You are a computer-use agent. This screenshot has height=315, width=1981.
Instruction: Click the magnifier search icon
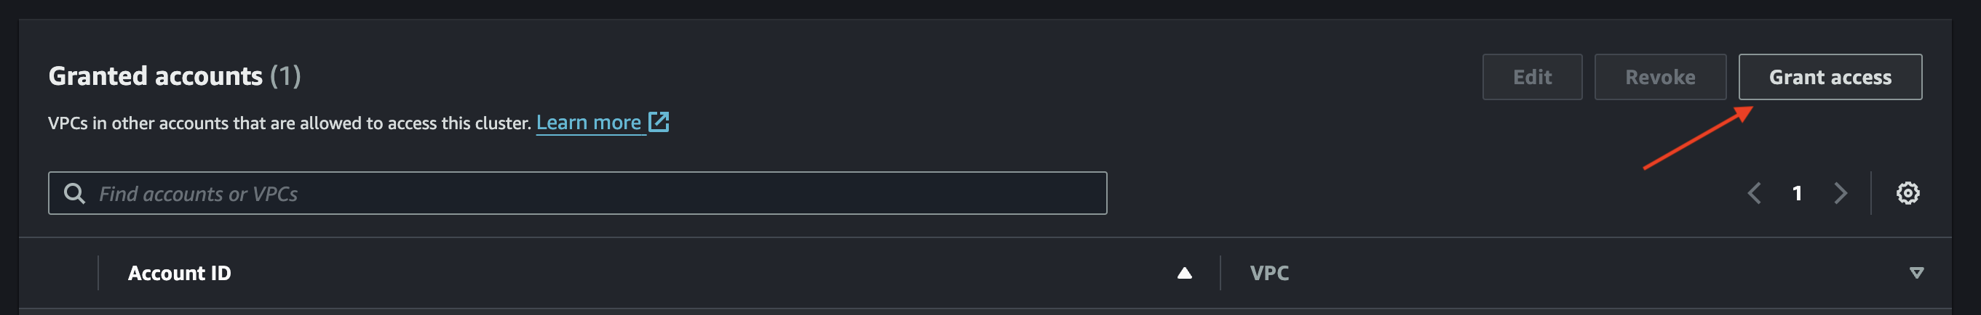74,193
